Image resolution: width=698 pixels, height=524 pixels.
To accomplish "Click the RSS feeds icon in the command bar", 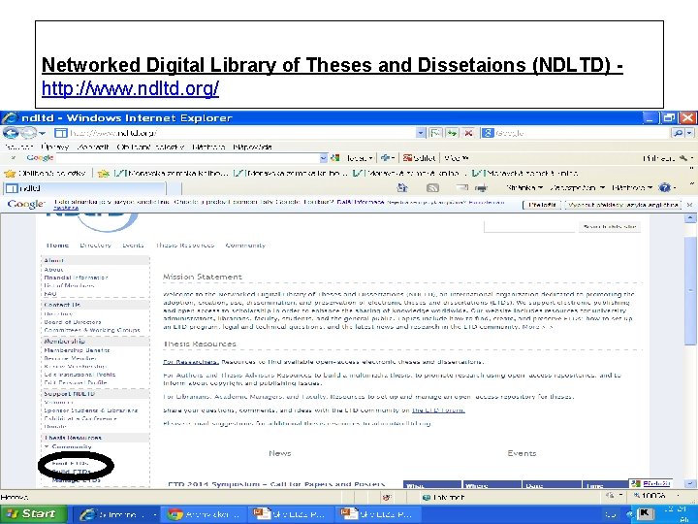I will coord(432,188).
